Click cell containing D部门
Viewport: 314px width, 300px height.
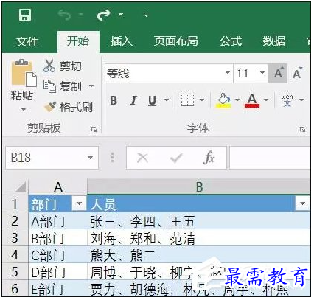57,271
